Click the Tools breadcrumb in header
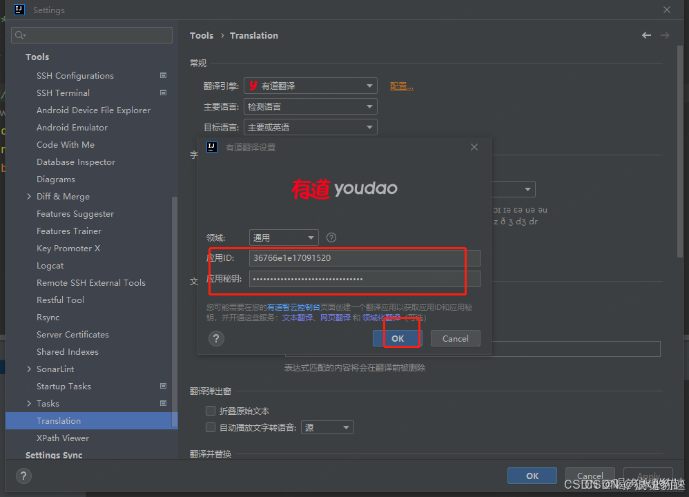Viewport: 689px width, 497px height. click(x=202, y=35)
